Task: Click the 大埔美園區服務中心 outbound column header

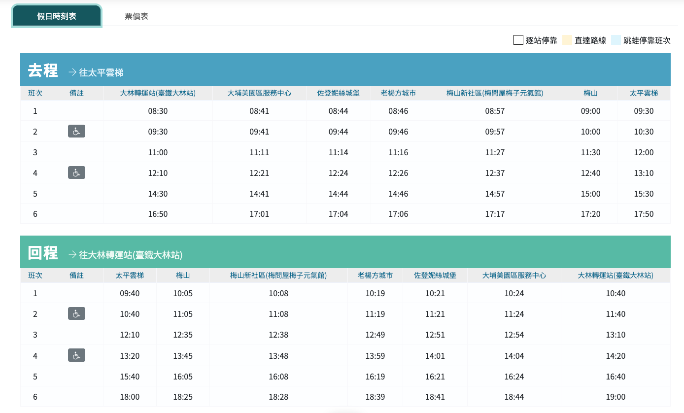Action: coord(259,93)
